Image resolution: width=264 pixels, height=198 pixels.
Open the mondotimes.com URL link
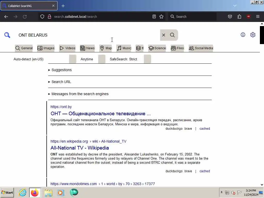(103, 184)
